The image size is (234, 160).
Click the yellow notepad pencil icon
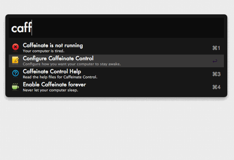(15, 60)
